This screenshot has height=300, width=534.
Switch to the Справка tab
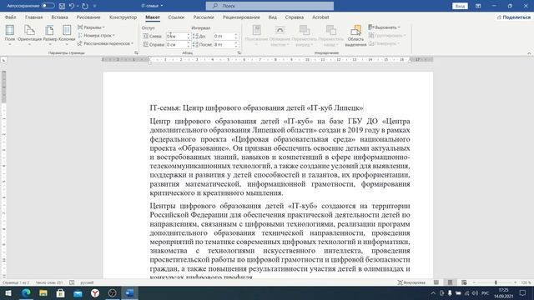295,17
